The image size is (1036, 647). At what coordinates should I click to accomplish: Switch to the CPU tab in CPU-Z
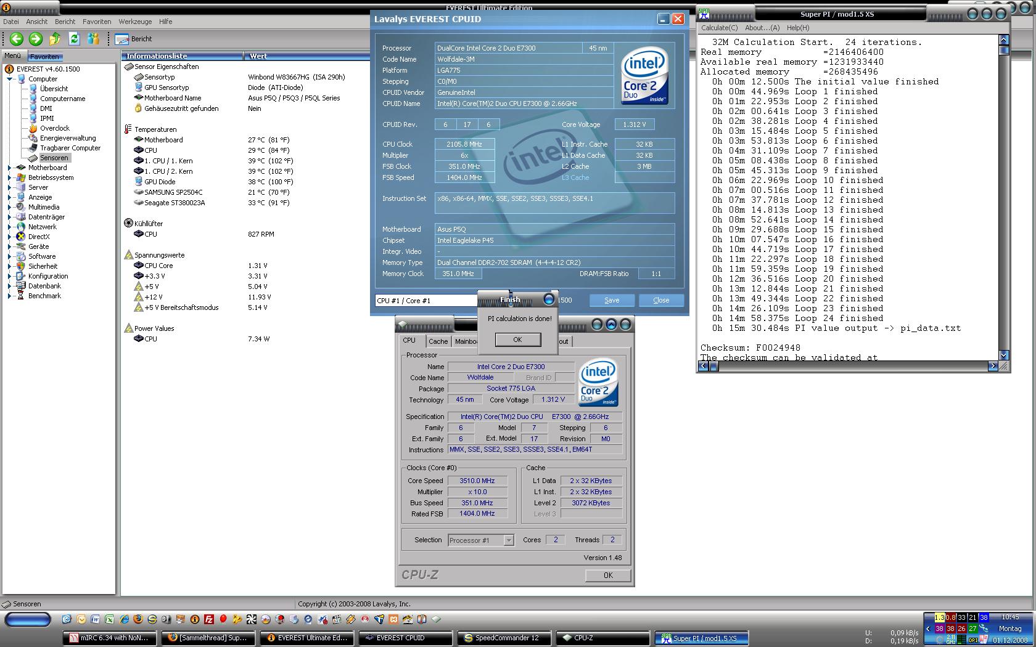click(x=409, y=340)
